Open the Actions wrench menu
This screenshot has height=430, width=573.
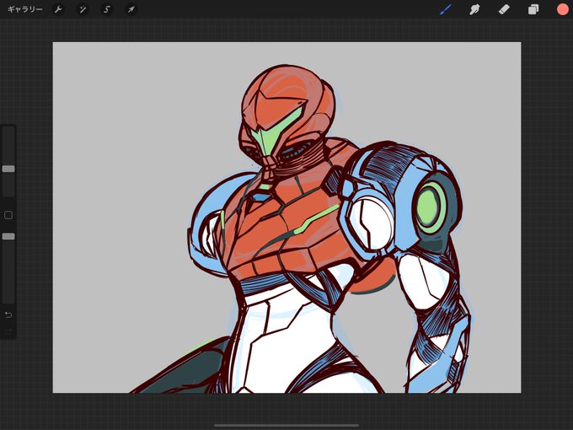click(58, 9)
